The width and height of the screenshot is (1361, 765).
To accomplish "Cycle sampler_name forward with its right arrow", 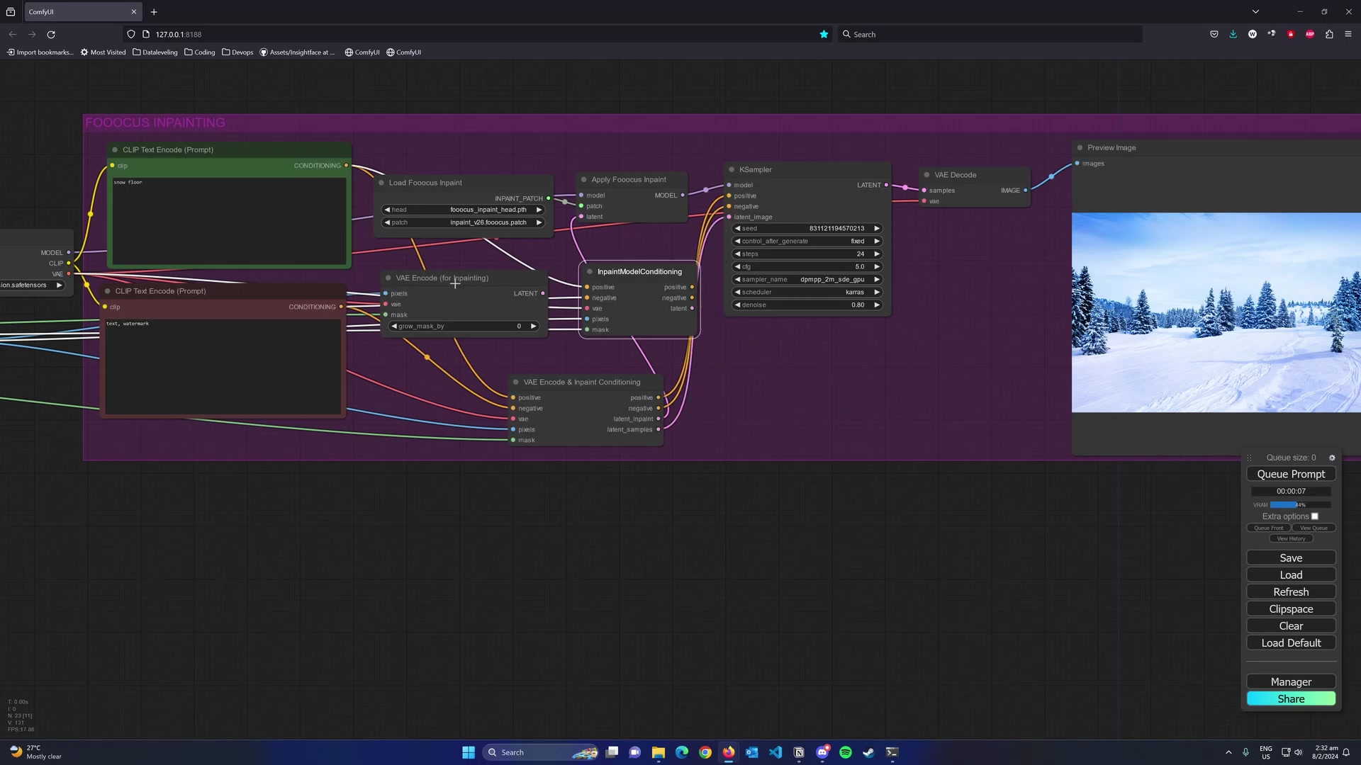I will click(877, 279).
